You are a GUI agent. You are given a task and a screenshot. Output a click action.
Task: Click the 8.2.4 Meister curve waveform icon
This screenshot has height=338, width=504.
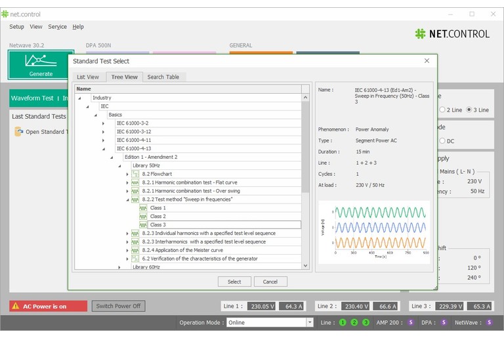click(135, 250)
